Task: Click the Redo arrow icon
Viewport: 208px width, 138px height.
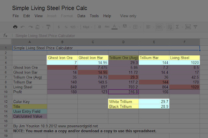Action: (x=30, y=27)
